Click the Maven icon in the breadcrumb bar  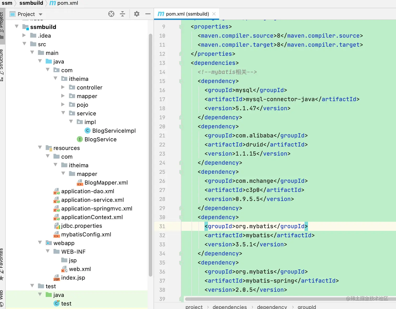pyautogui.click(x=53, y=3)
